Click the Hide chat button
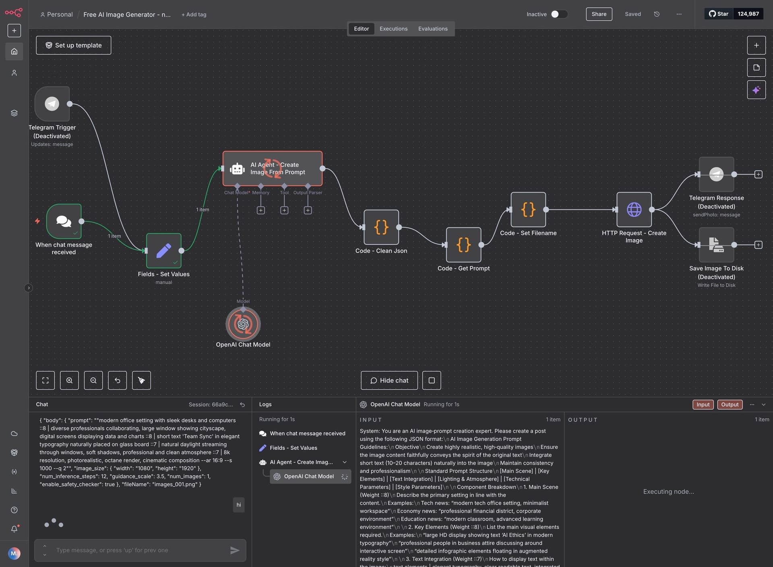 point(389,380)
